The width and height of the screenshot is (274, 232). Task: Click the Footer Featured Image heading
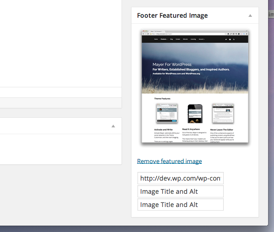point(172,15)
